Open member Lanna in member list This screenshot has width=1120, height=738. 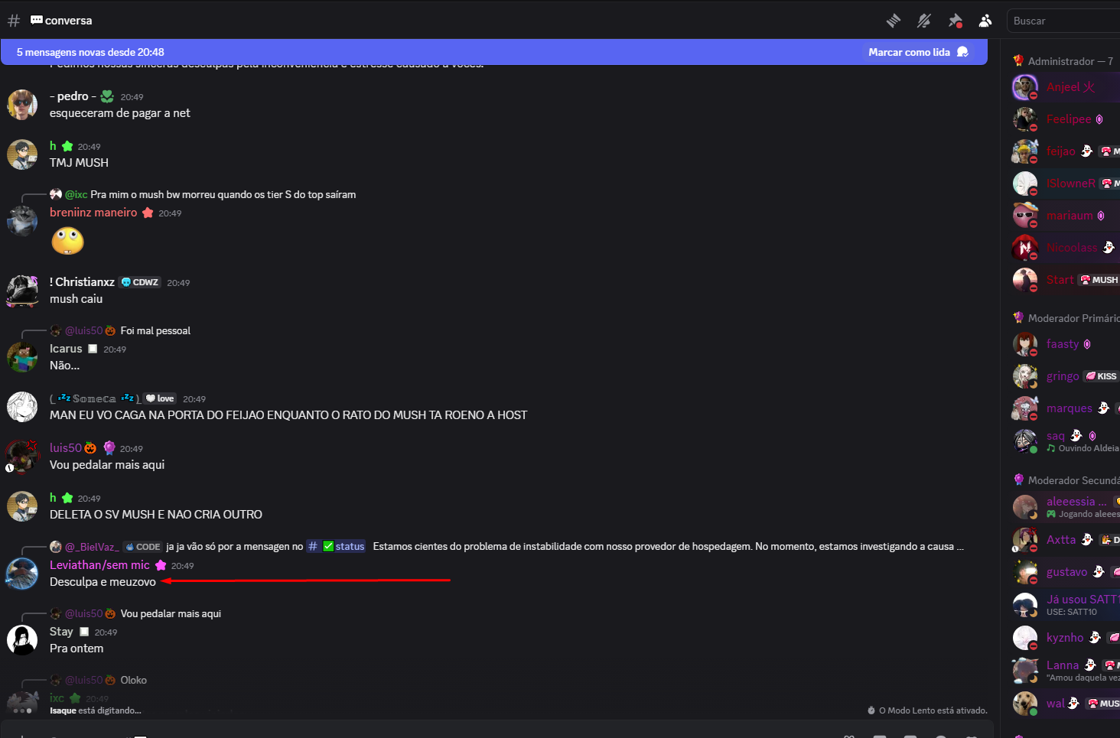pos(1065,671)
